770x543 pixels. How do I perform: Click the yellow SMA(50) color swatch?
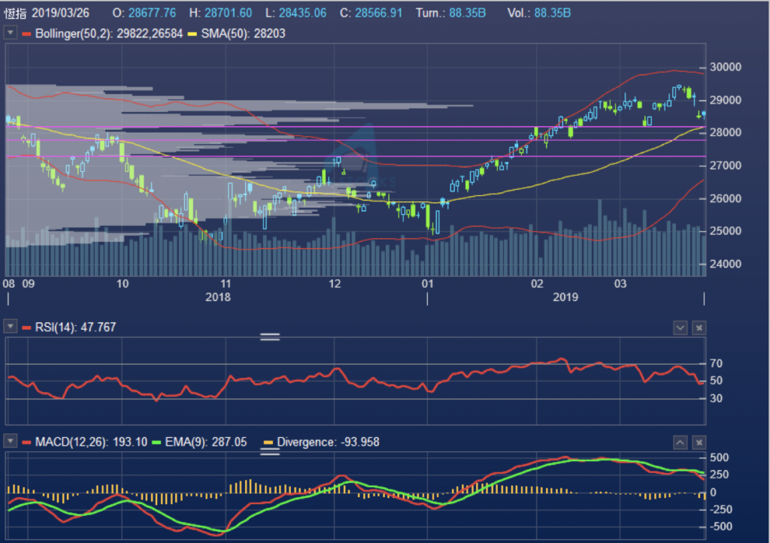pyautogui.click(x=192, y=34)
